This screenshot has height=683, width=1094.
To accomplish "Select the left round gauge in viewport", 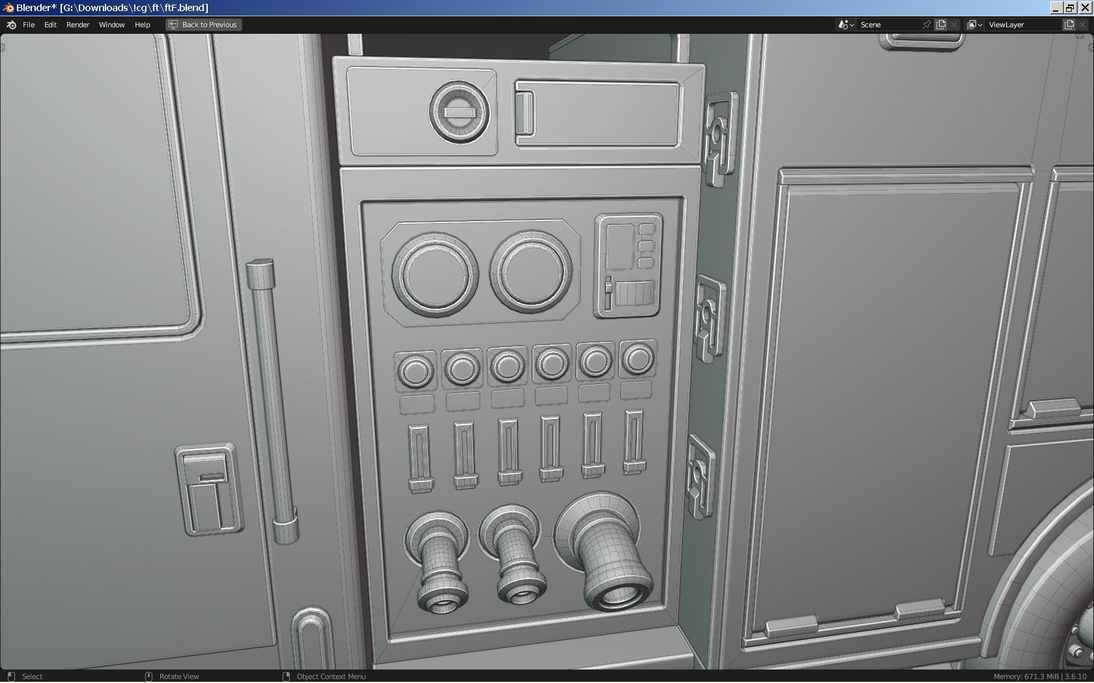I will (434, 275).
